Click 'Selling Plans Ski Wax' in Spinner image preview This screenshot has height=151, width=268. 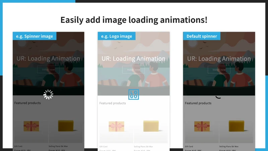click(58, 146)
